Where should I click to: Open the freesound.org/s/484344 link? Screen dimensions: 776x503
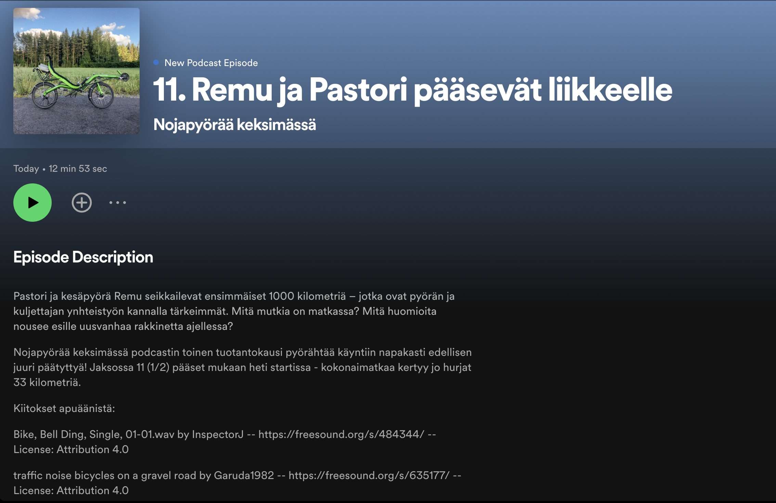[x=341, y=434]
